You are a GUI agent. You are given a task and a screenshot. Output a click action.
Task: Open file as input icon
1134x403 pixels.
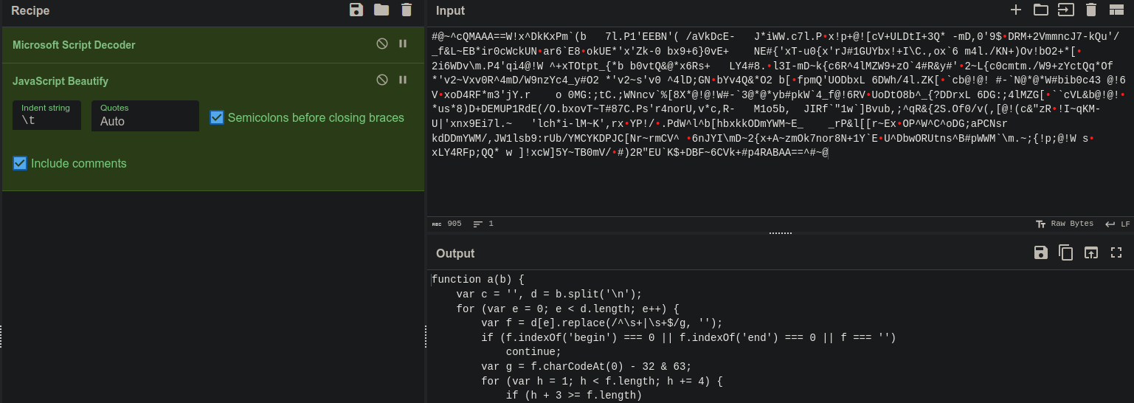(1065, 10)
